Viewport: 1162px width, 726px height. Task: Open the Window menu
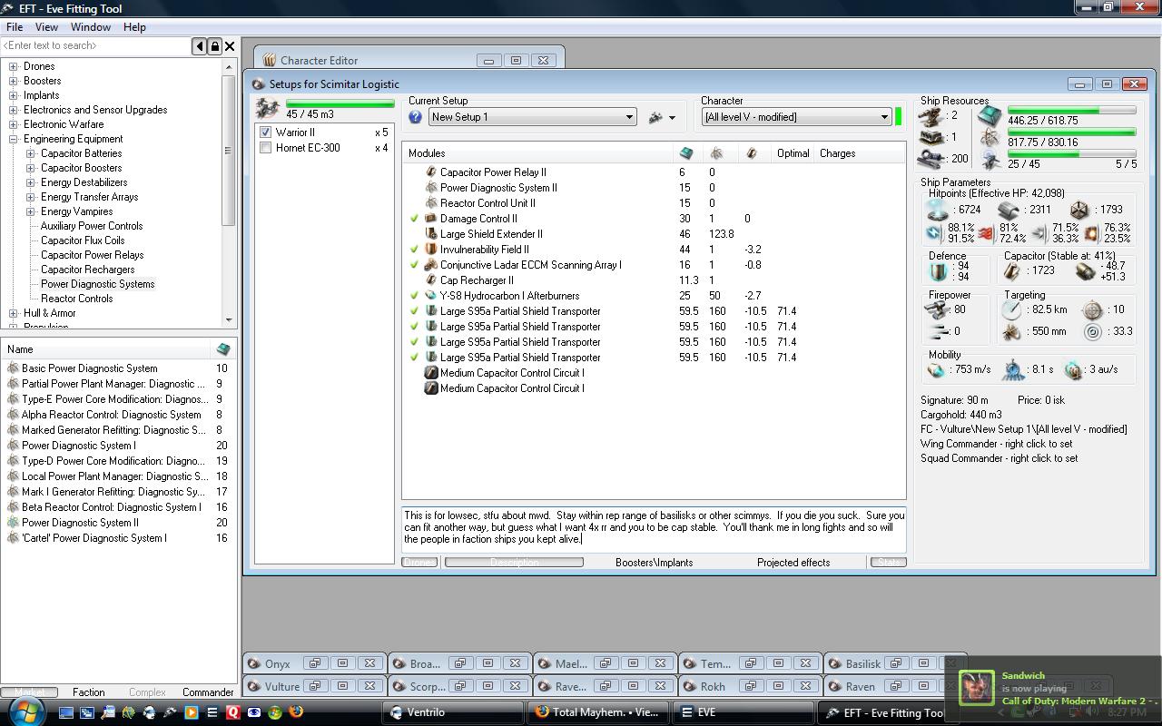point(91,27)
